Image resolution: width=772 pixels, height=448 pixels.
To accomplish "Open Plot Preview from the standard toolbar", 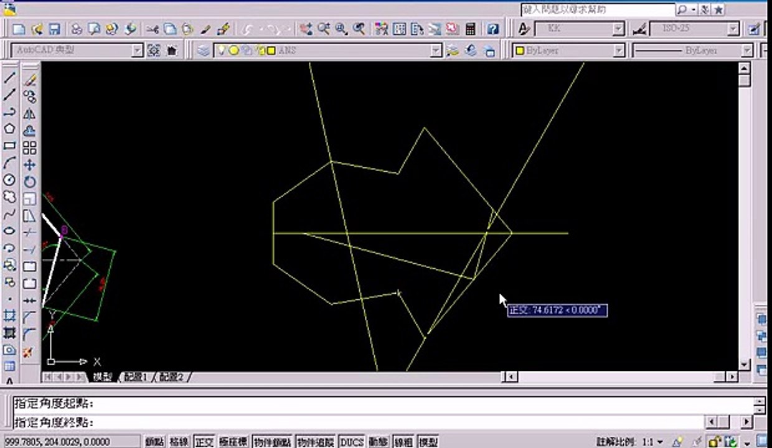I will (x=94, y=29).
